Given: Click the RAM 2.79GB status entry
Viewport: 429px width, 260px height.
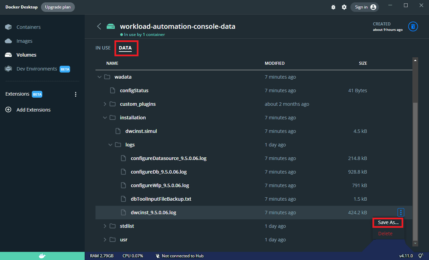Looking at the screenshot, I should click(102, 256).
